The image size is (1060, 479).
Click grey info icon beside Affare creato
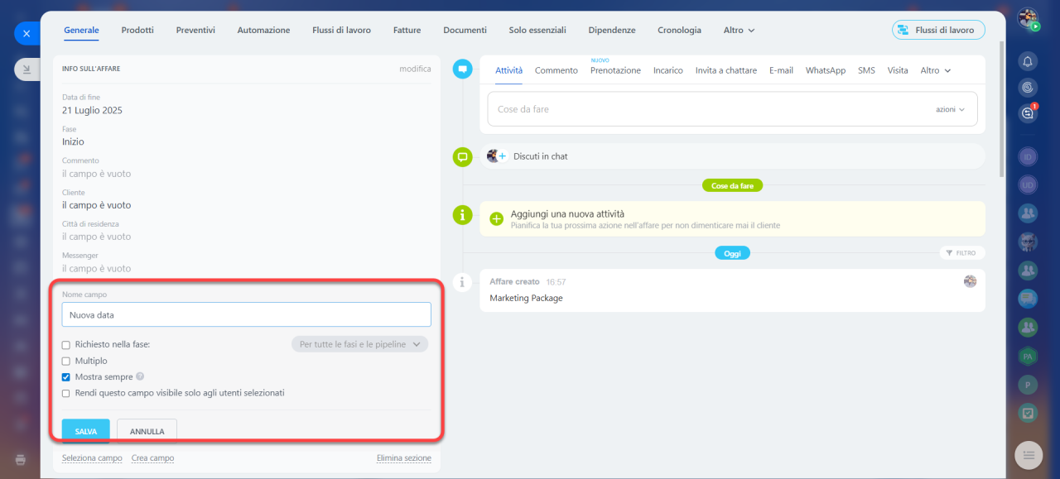(x=462, y=282)
